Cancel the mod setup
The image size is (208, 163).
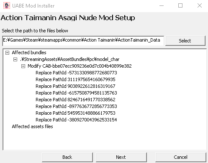pos(180,157)
